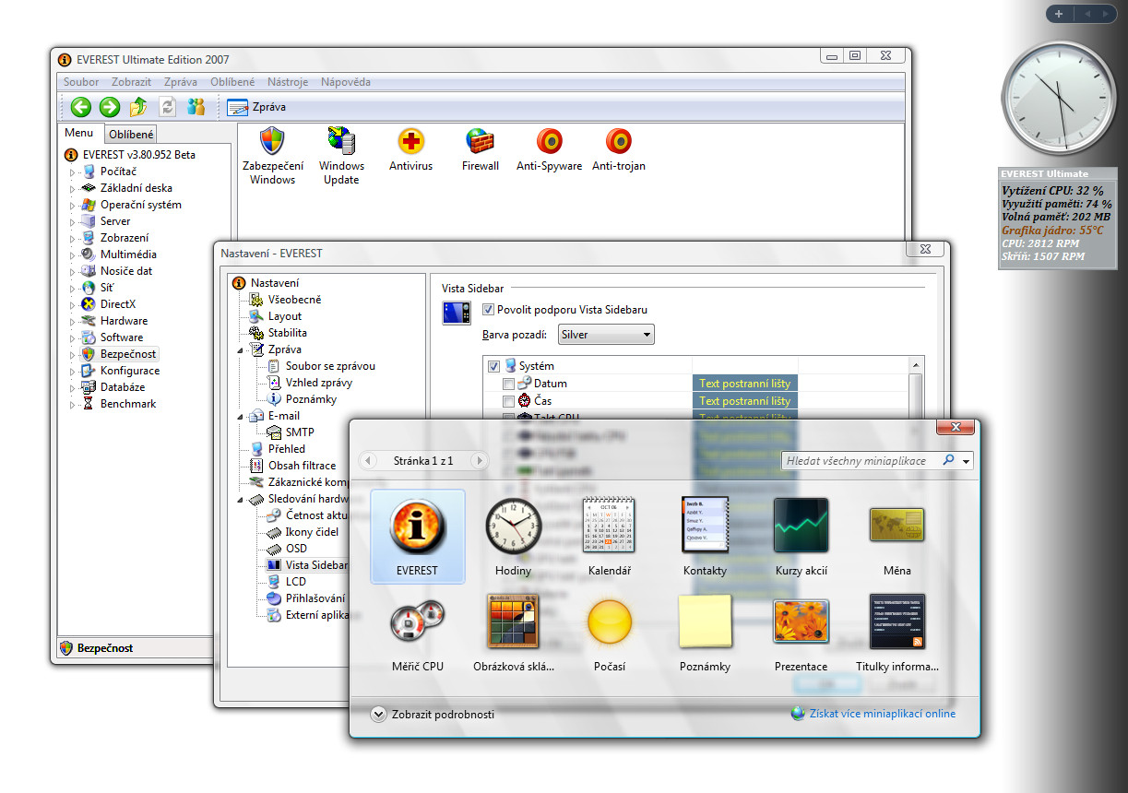Expand the Multimédia tree node
Viewport: 1128px width, 793px height.
pos(72,254)
